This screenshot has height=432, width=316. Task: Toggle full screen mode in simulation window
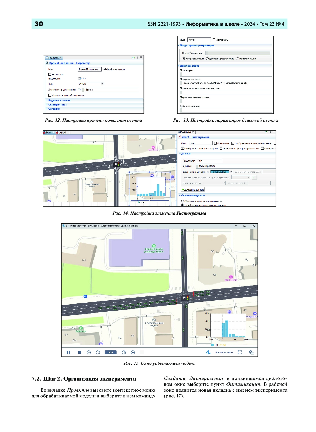(240, 352)
